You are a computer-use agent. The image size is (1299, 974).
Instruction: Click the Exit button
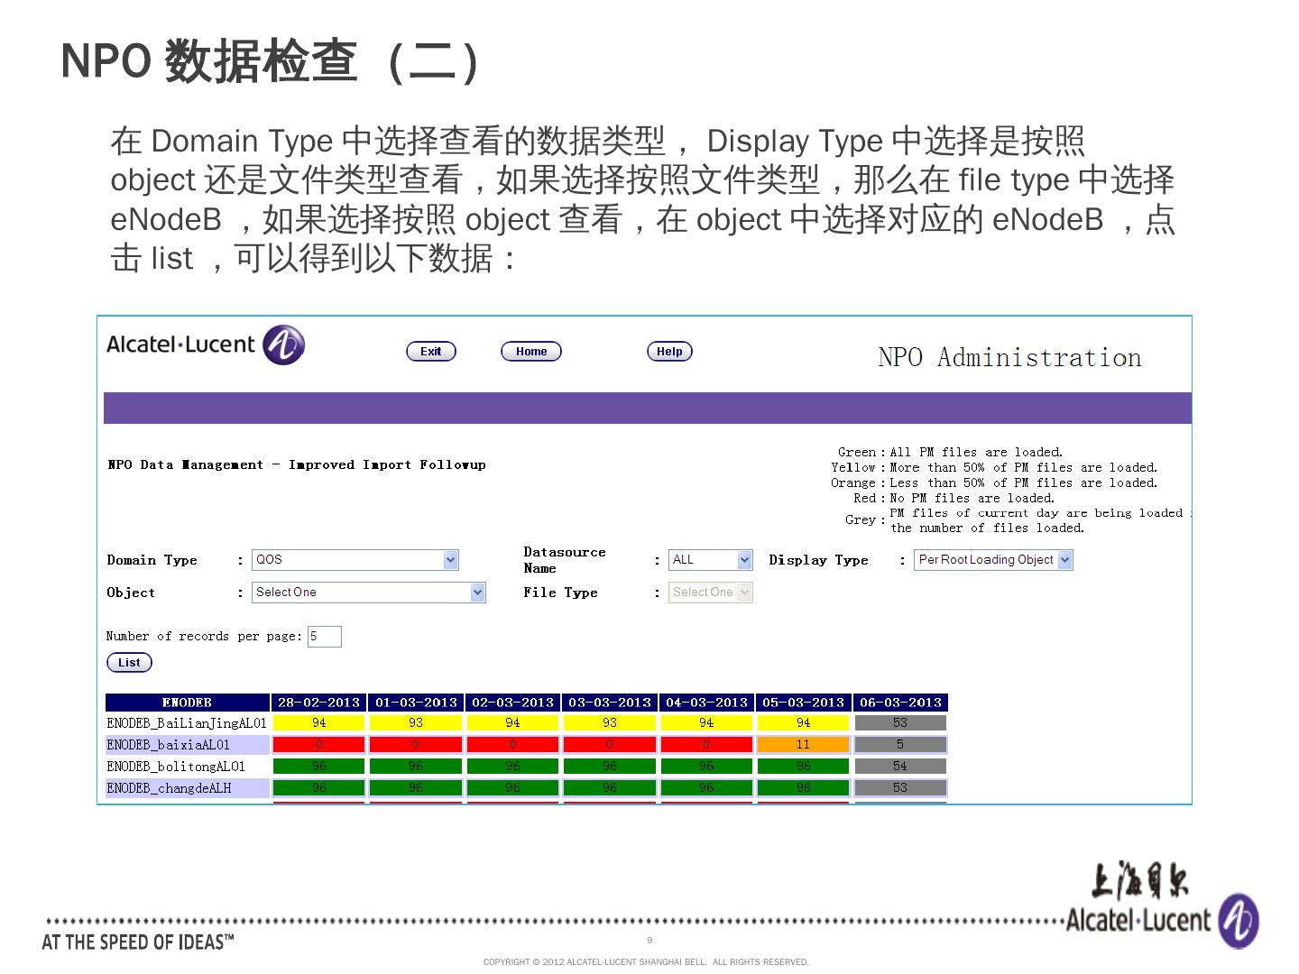[431, 352]
